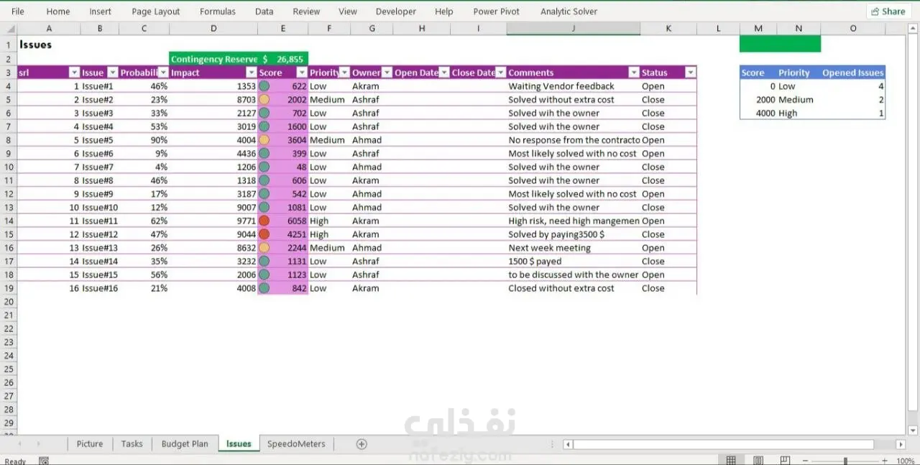
Task: Click the green filled cell above Score table
Action: pyautogui.click(x=780, y=44)
